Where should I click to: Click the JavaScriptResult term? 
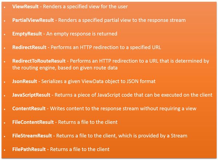click(x=31, y=95)
